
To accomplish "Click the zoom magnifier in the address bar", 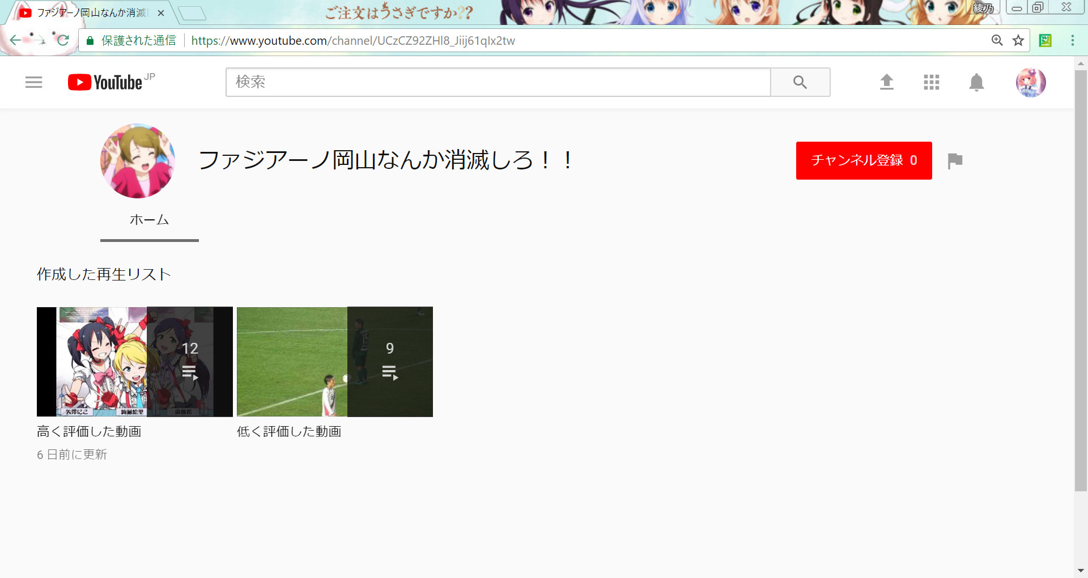I will (x=997, y=40).
